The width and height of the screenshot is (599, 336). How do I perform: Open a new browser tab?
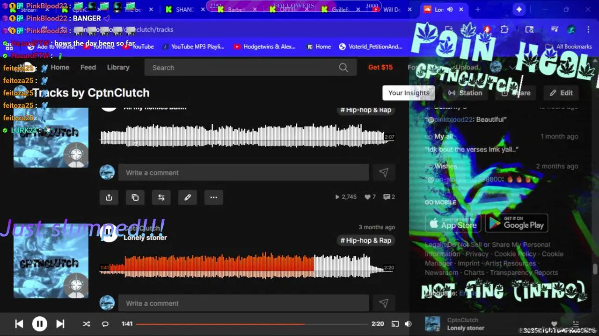[478, 9]
